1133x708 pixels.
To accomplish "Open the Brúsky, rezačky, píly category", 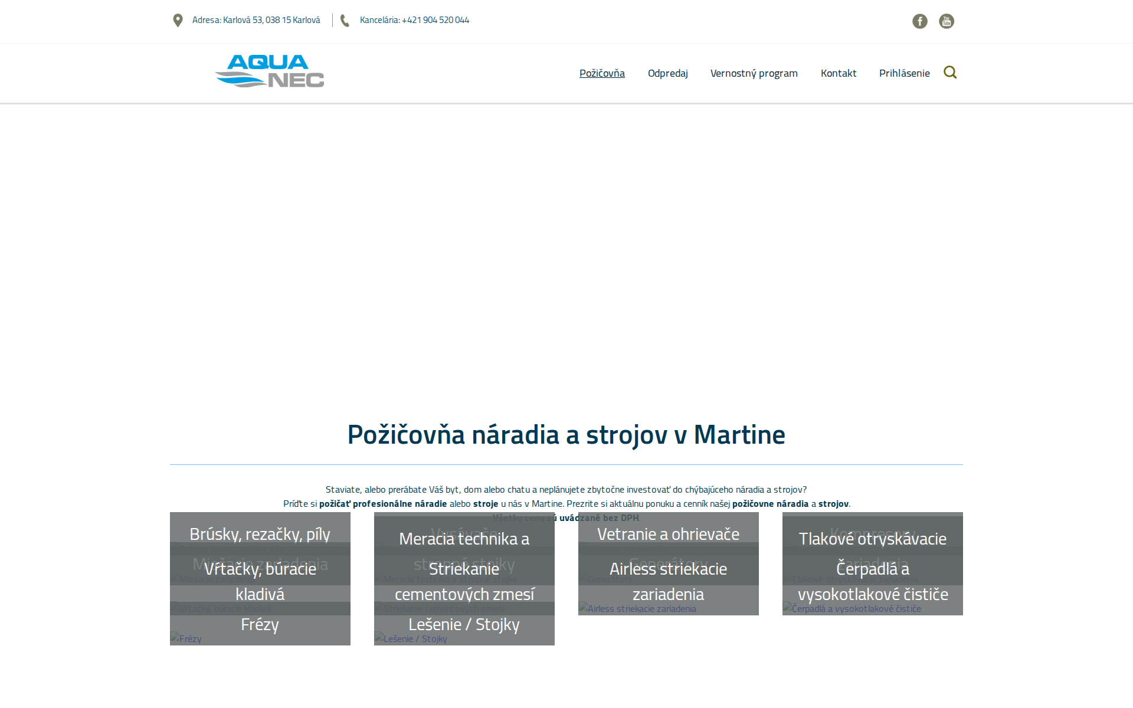I will pos(260,533).
